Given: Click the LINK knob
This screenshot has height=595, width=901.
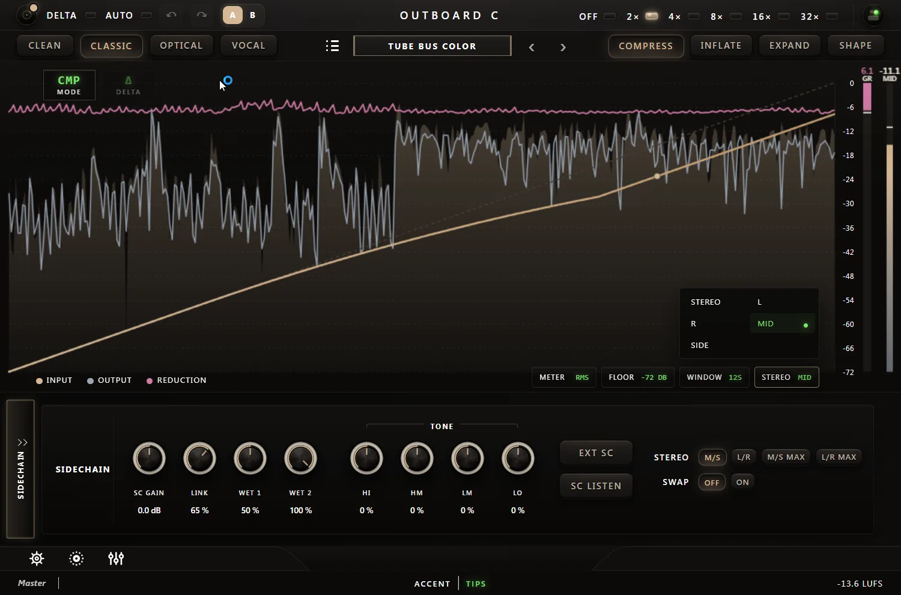Looking at the screenshot, I should point(199,459).
